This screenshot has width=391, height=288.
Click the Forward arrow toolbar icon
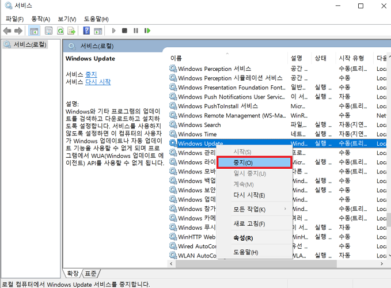[18, 31]
